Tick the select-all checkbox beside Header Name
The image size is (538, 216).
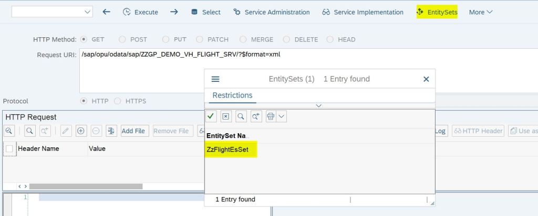click(x=9, y=149)
